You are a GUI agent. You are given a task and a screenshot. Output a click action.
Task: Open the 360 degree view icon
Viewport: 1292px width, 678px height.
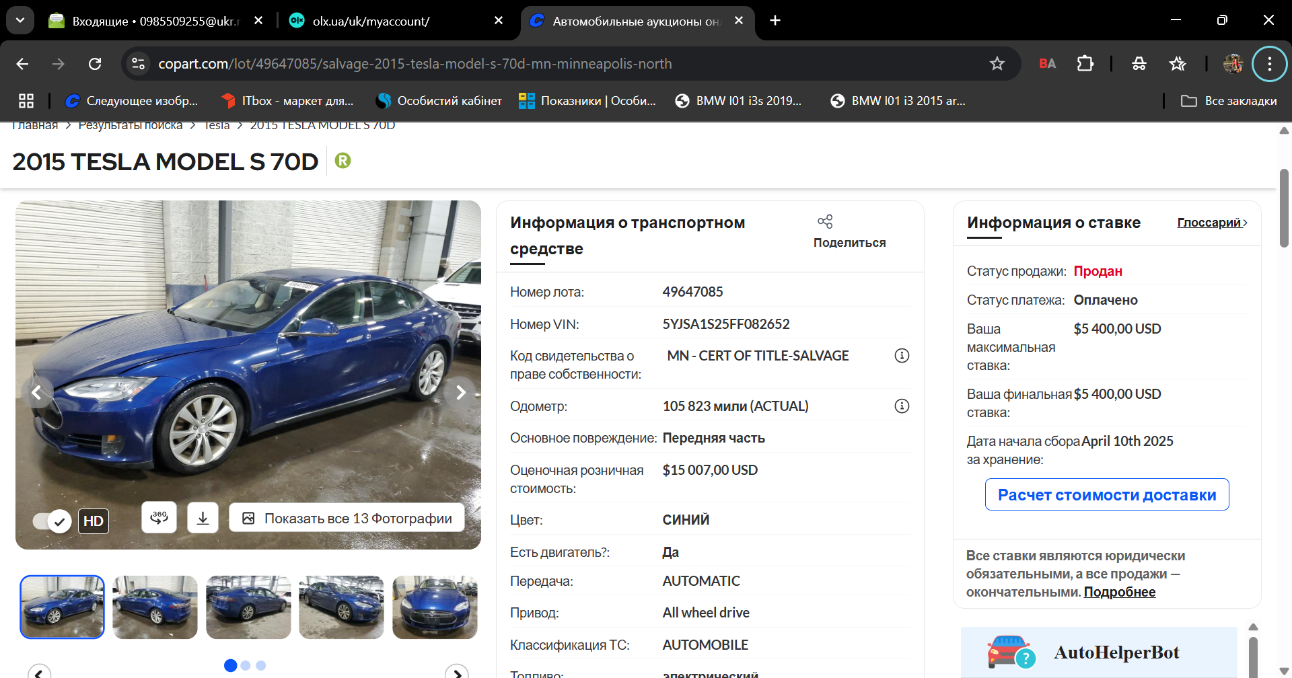coord(159,518)
